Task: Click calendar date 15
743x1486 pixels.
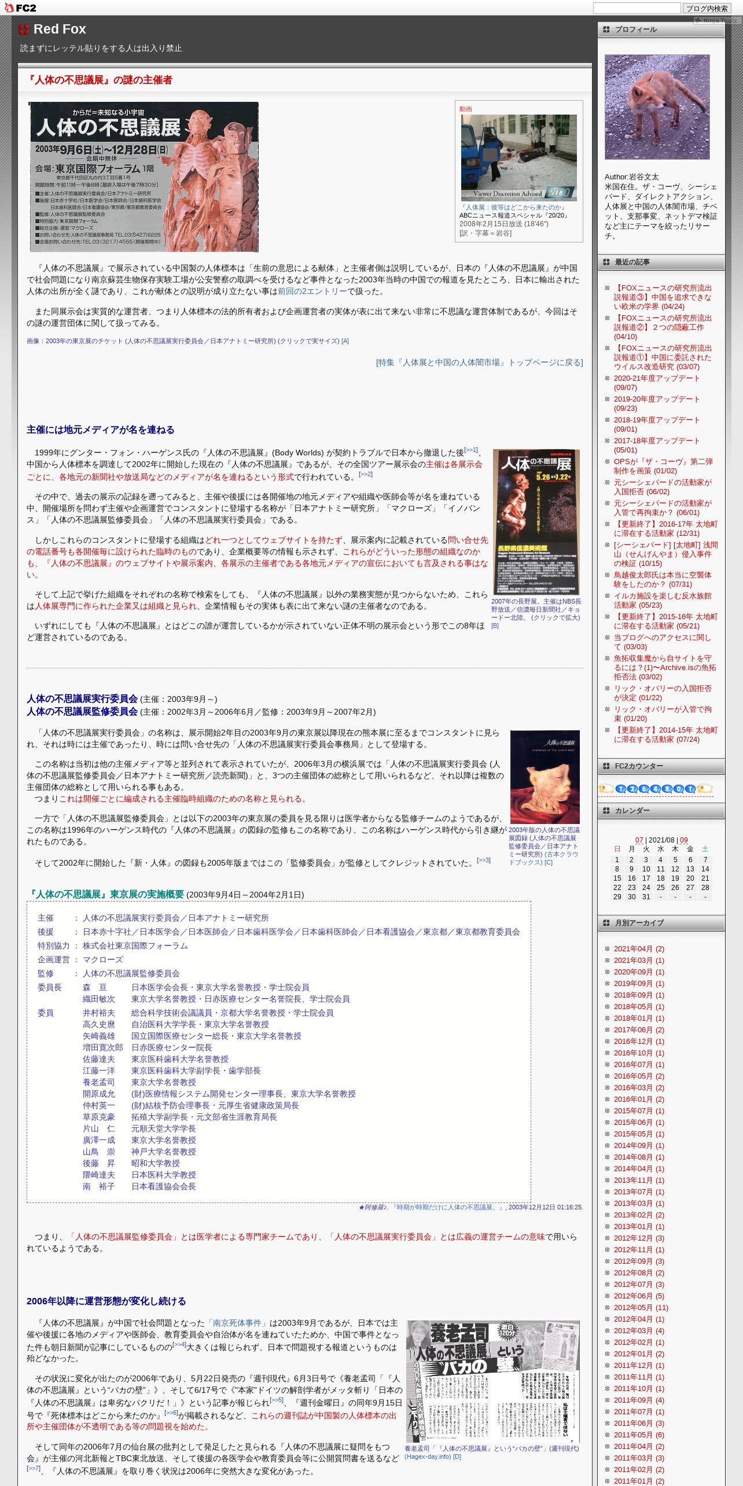Action: (x=617, y=878)
